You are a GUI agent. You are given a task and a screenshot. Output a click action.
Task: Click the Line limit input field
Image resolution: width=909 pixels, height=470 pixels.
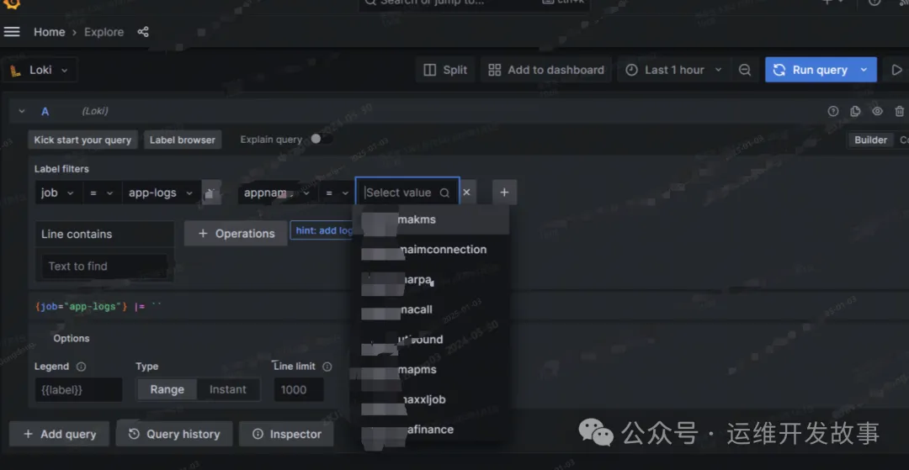click(x=298, y=389)
